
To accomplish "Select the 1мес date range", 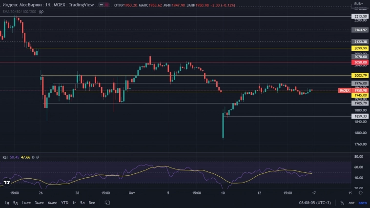I will [26, 203].
